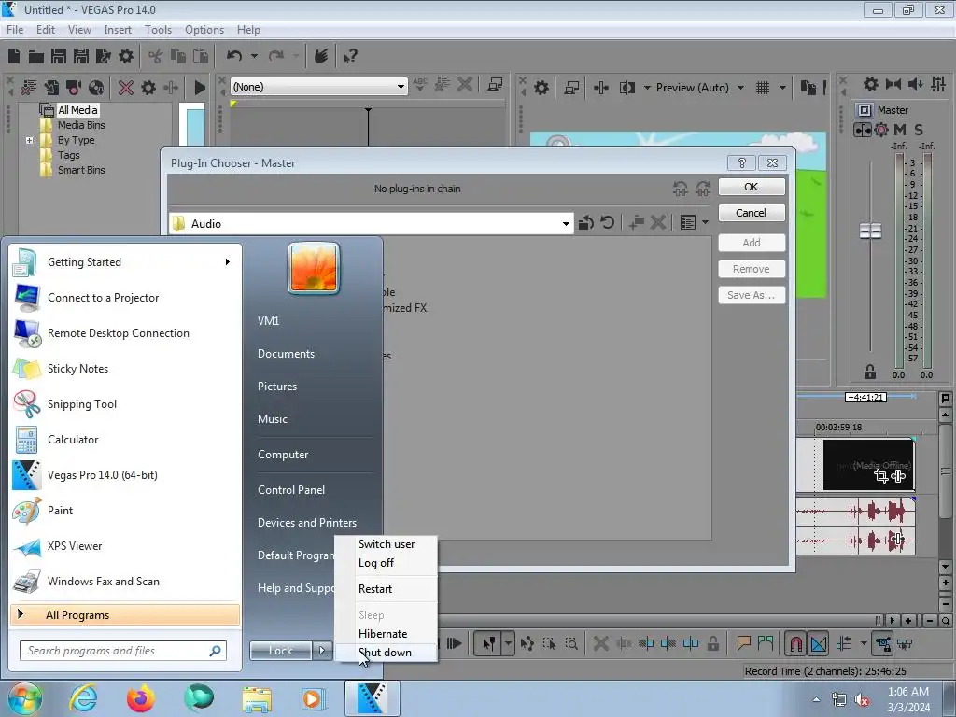Click the Lock button in Start menu

(280, 651)
